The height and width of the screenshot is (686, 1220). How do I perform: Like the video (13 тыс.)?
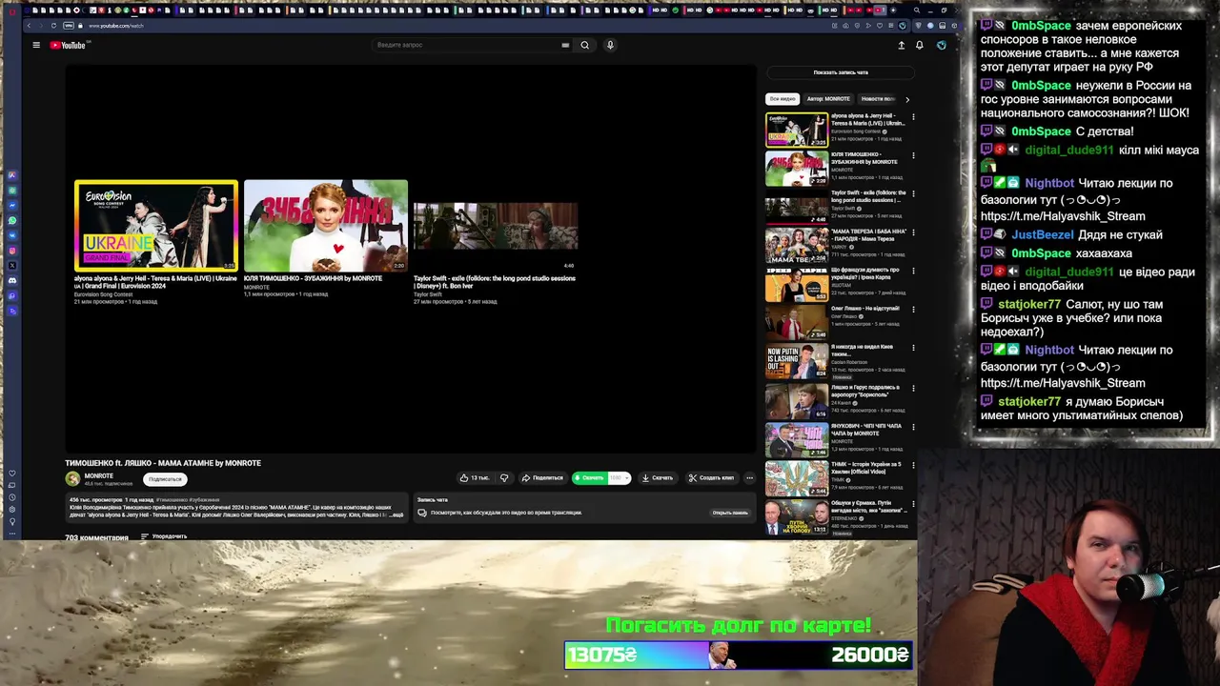[x=474, y=478]
